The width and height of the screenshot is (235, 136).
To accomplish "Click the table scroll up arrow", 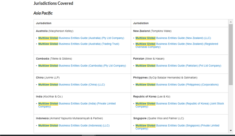I will click(231, 22).
